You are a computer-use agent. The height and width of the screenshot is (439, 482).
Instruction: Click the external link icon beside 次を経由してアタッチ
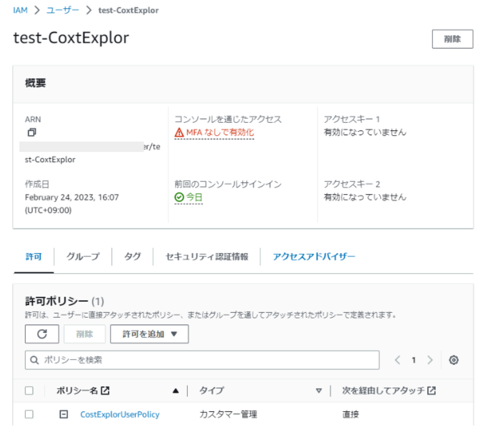tap(432, 390)
